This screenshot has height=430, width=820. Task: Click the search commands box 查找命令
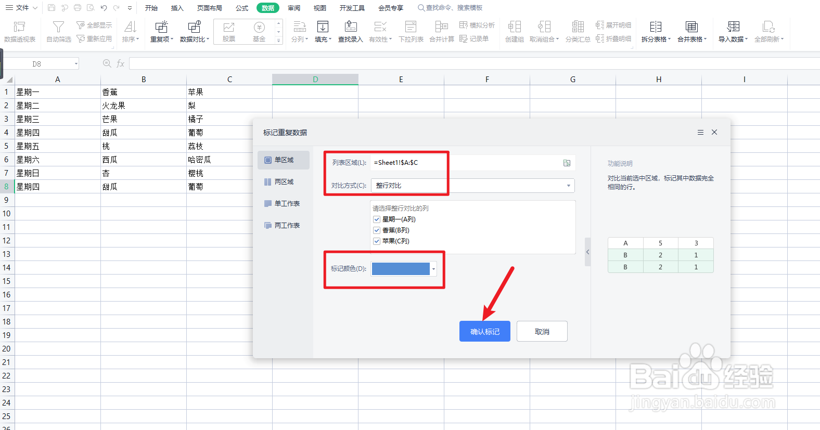tap(450, 8)
